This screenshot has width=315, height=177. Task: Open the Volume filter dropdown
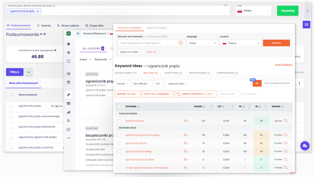123,83
